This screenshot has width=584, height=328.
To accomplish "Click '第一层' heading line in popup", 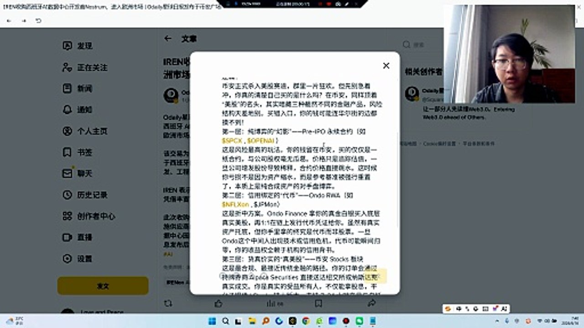I will click(x=294, y=132).
